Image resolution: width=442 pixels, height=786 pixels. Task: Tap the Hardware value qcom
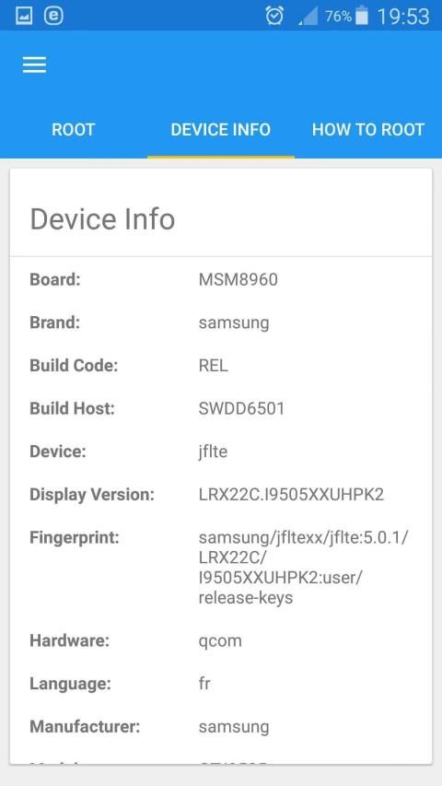(x=220, y=641)
